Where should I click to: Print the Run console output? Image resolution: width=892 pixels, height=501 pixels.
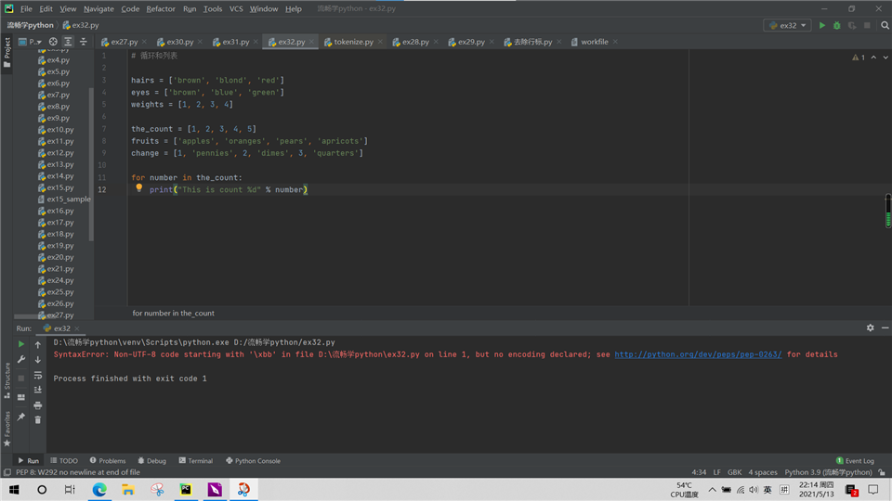(x=37, y=405)
